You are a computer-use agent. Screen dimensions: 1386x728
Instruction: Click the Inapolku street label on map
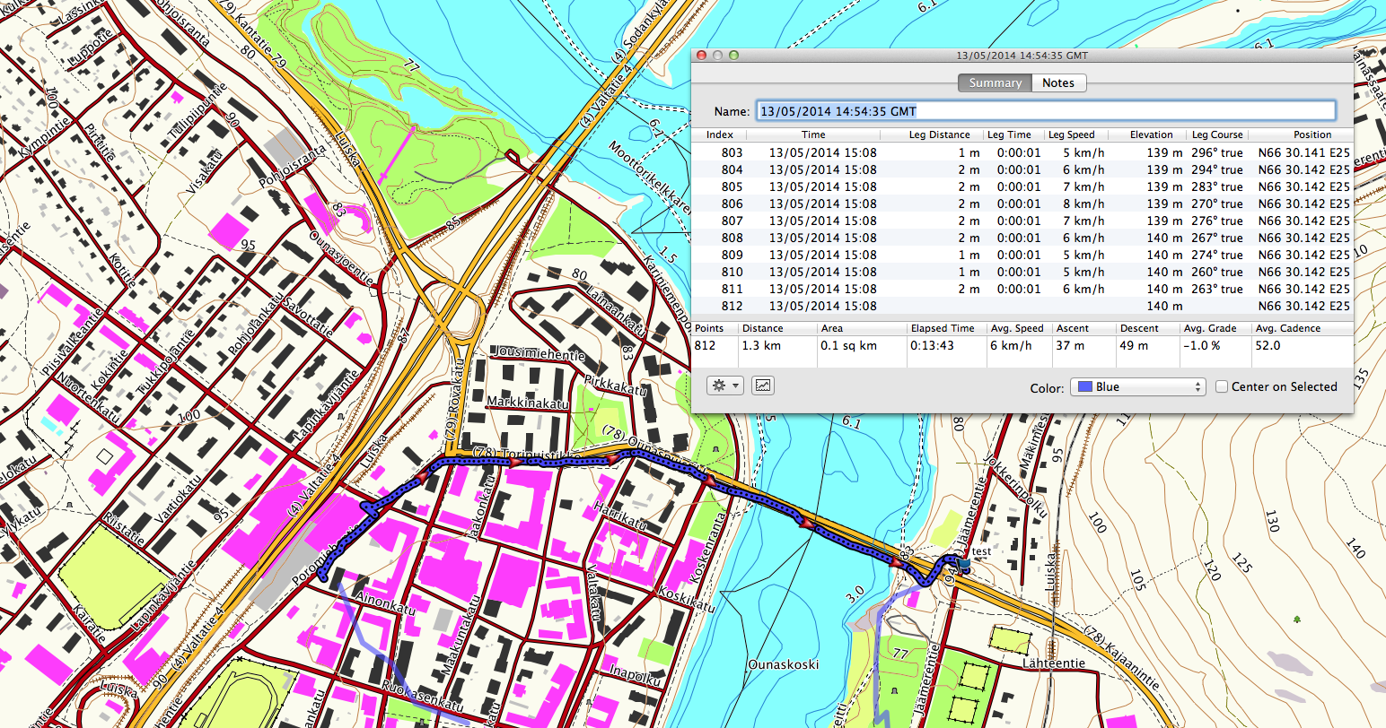point(636,675)
